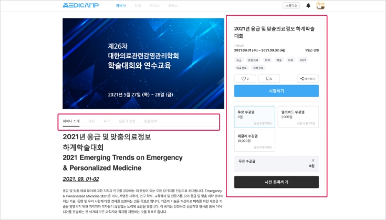Select the 강의 menu item
The width and height of the screenshot is (386, 220).
138,6
